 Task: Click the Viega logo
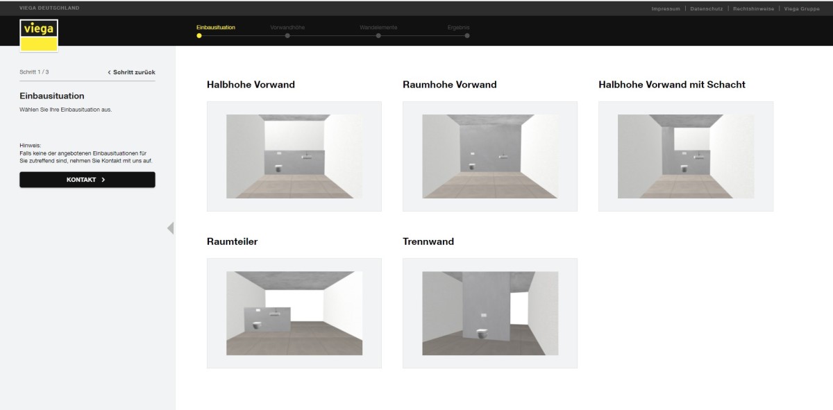[39, 35]
